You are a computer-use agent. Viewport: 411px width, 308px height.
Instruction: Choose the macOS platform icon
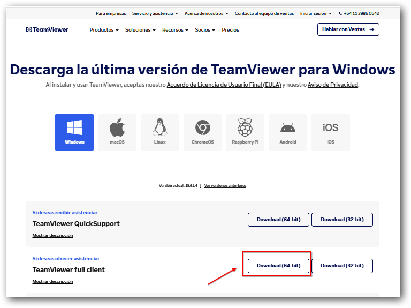pos(117,132)
